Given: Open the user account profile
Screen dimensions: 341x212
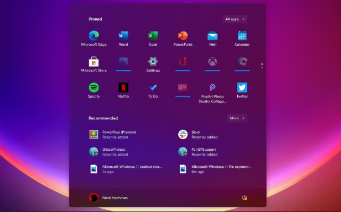Looking at the screenshot, I should [109, 198].
